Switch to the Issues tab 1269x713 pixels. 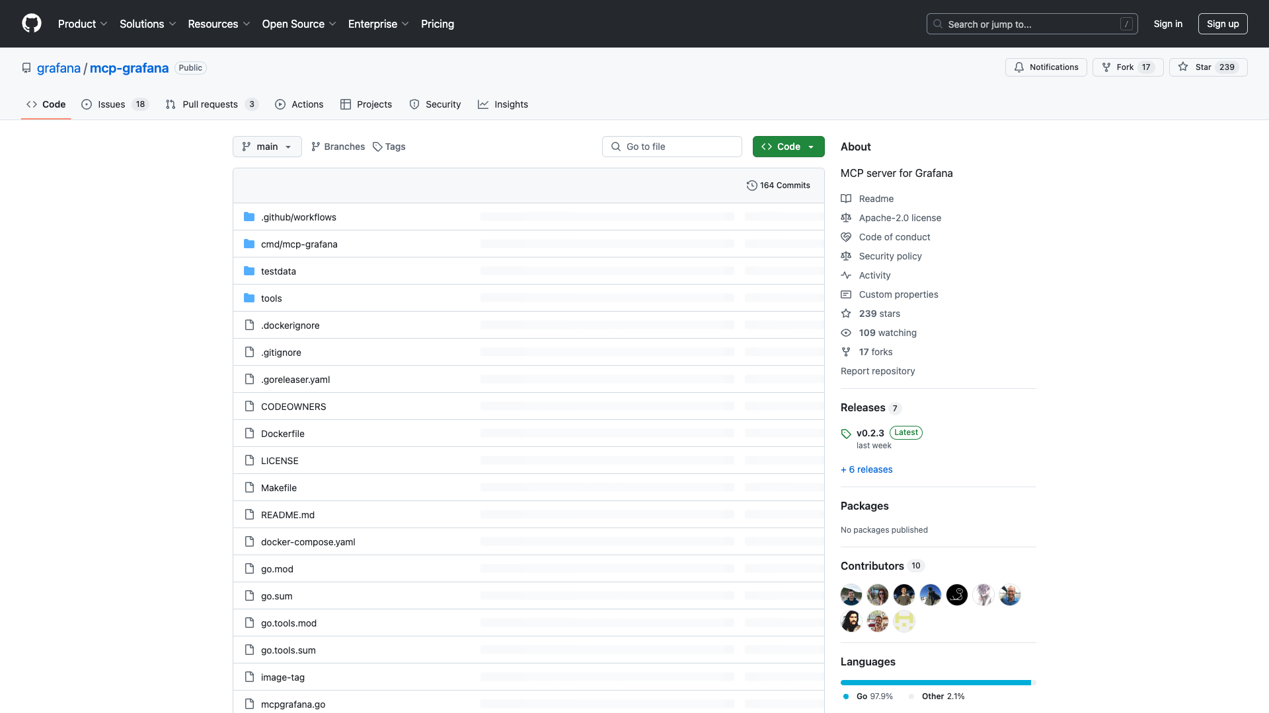coord(111,104)
